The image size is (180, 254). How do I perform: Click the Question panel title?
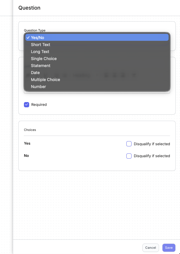[x=29, y=8]
